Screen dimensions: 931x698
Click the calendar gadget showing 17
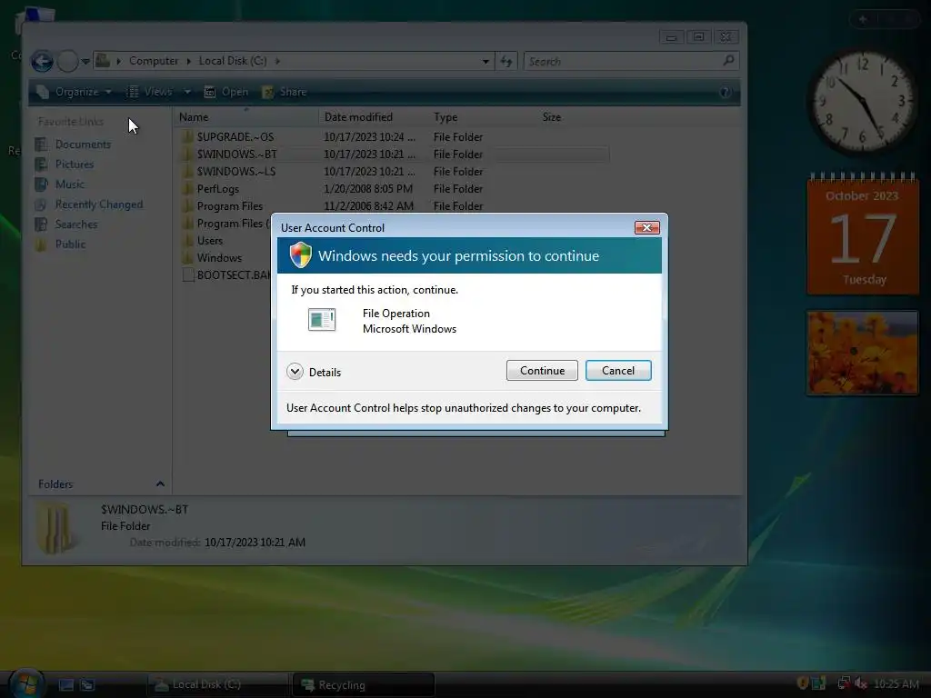[863, 234]
